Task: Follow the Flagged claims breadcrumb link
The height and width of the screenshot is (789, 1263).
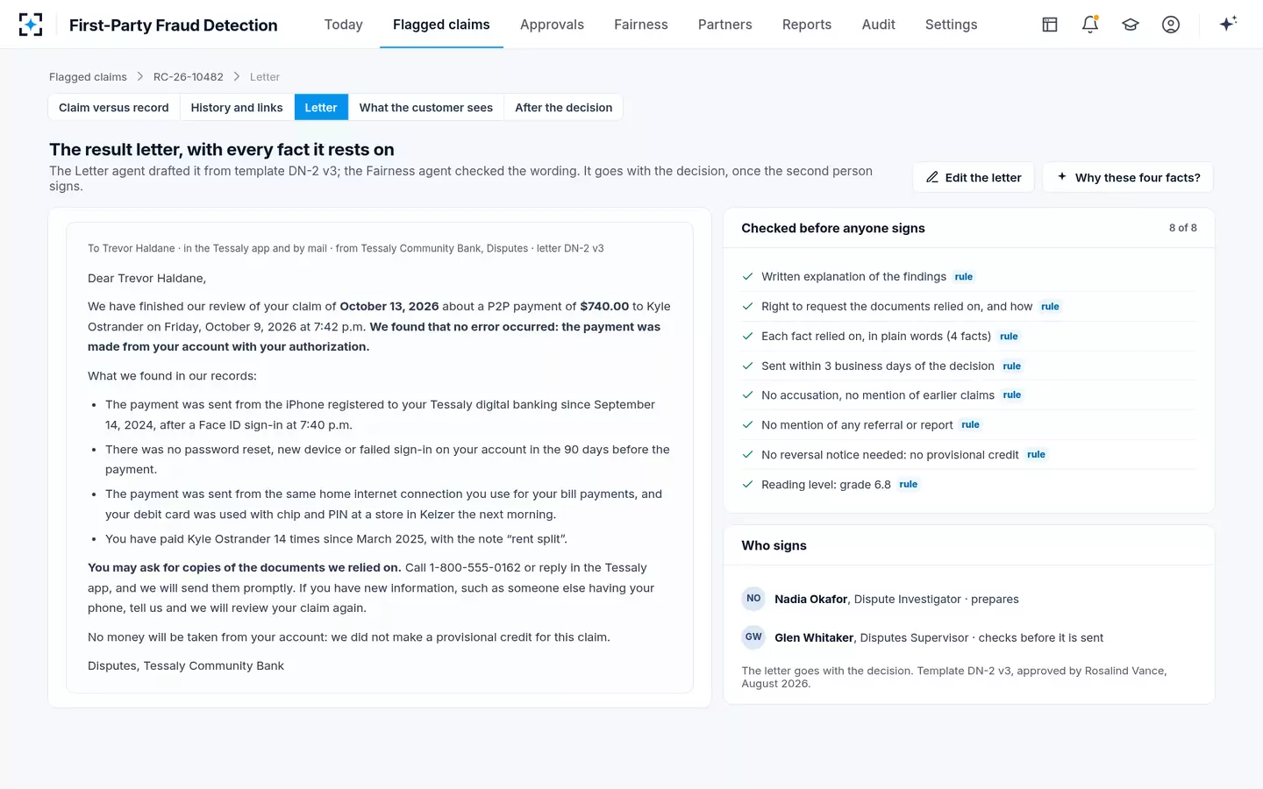Action: [x=88, y=77]
